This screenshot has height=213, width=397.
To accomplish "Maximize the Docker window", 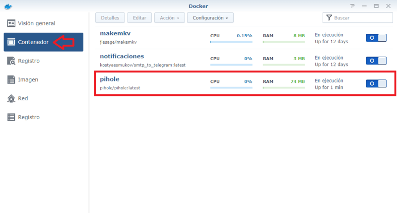I will [376, 6].
